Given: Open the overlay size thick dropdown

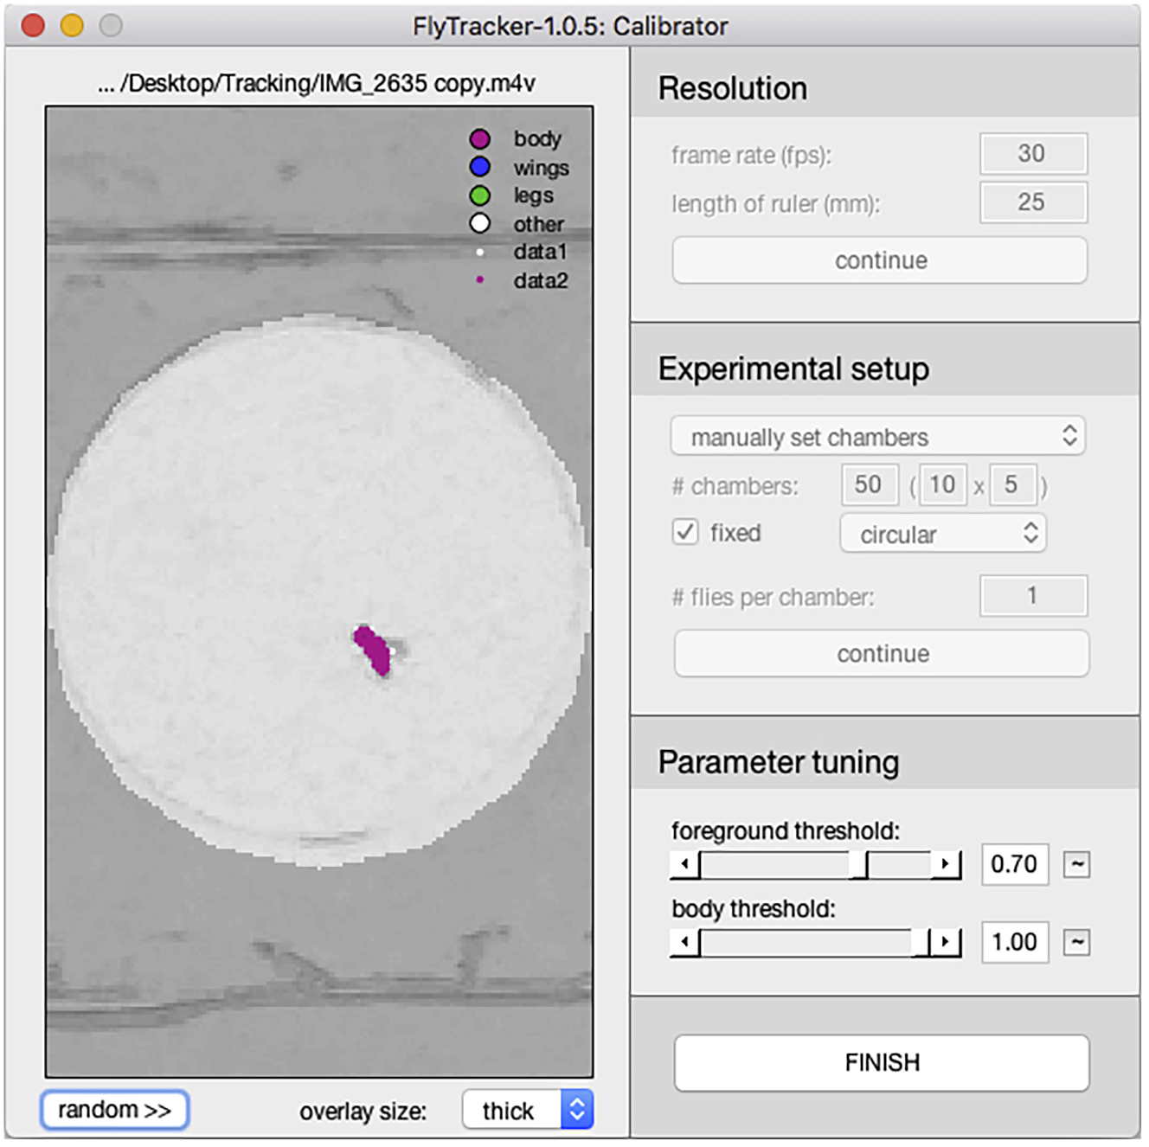Looking at the screenshot, I should coord(527,1110).
